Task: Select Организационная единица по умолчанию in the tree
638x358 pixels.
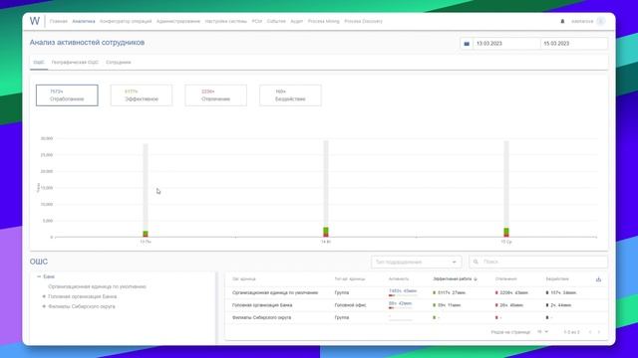Action: (97, 286)
